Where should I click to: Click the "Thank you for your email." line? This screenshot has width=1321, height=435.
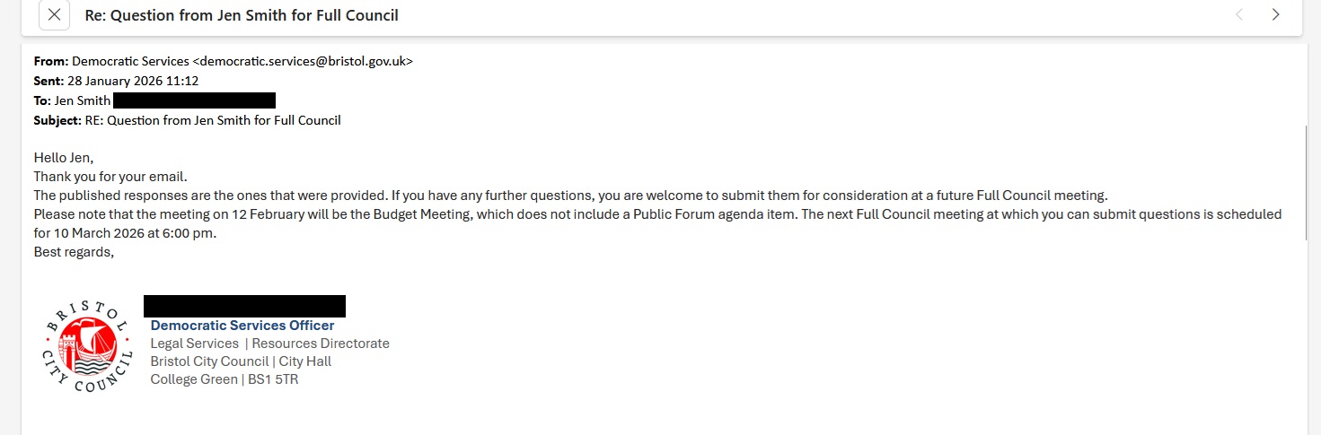point(110,177)
